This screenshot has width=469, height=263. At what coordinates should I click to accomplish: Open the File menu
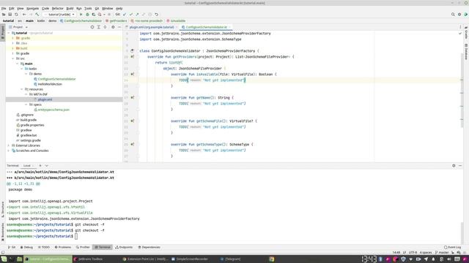pos(4,8)
